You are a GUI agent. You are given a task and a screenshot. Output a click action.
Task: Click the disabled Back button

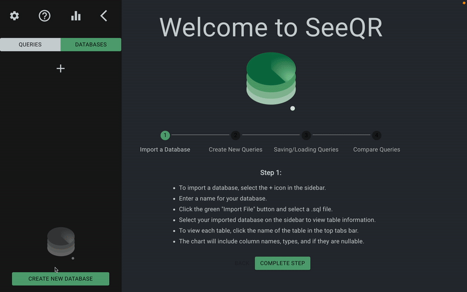pos(242,263)
